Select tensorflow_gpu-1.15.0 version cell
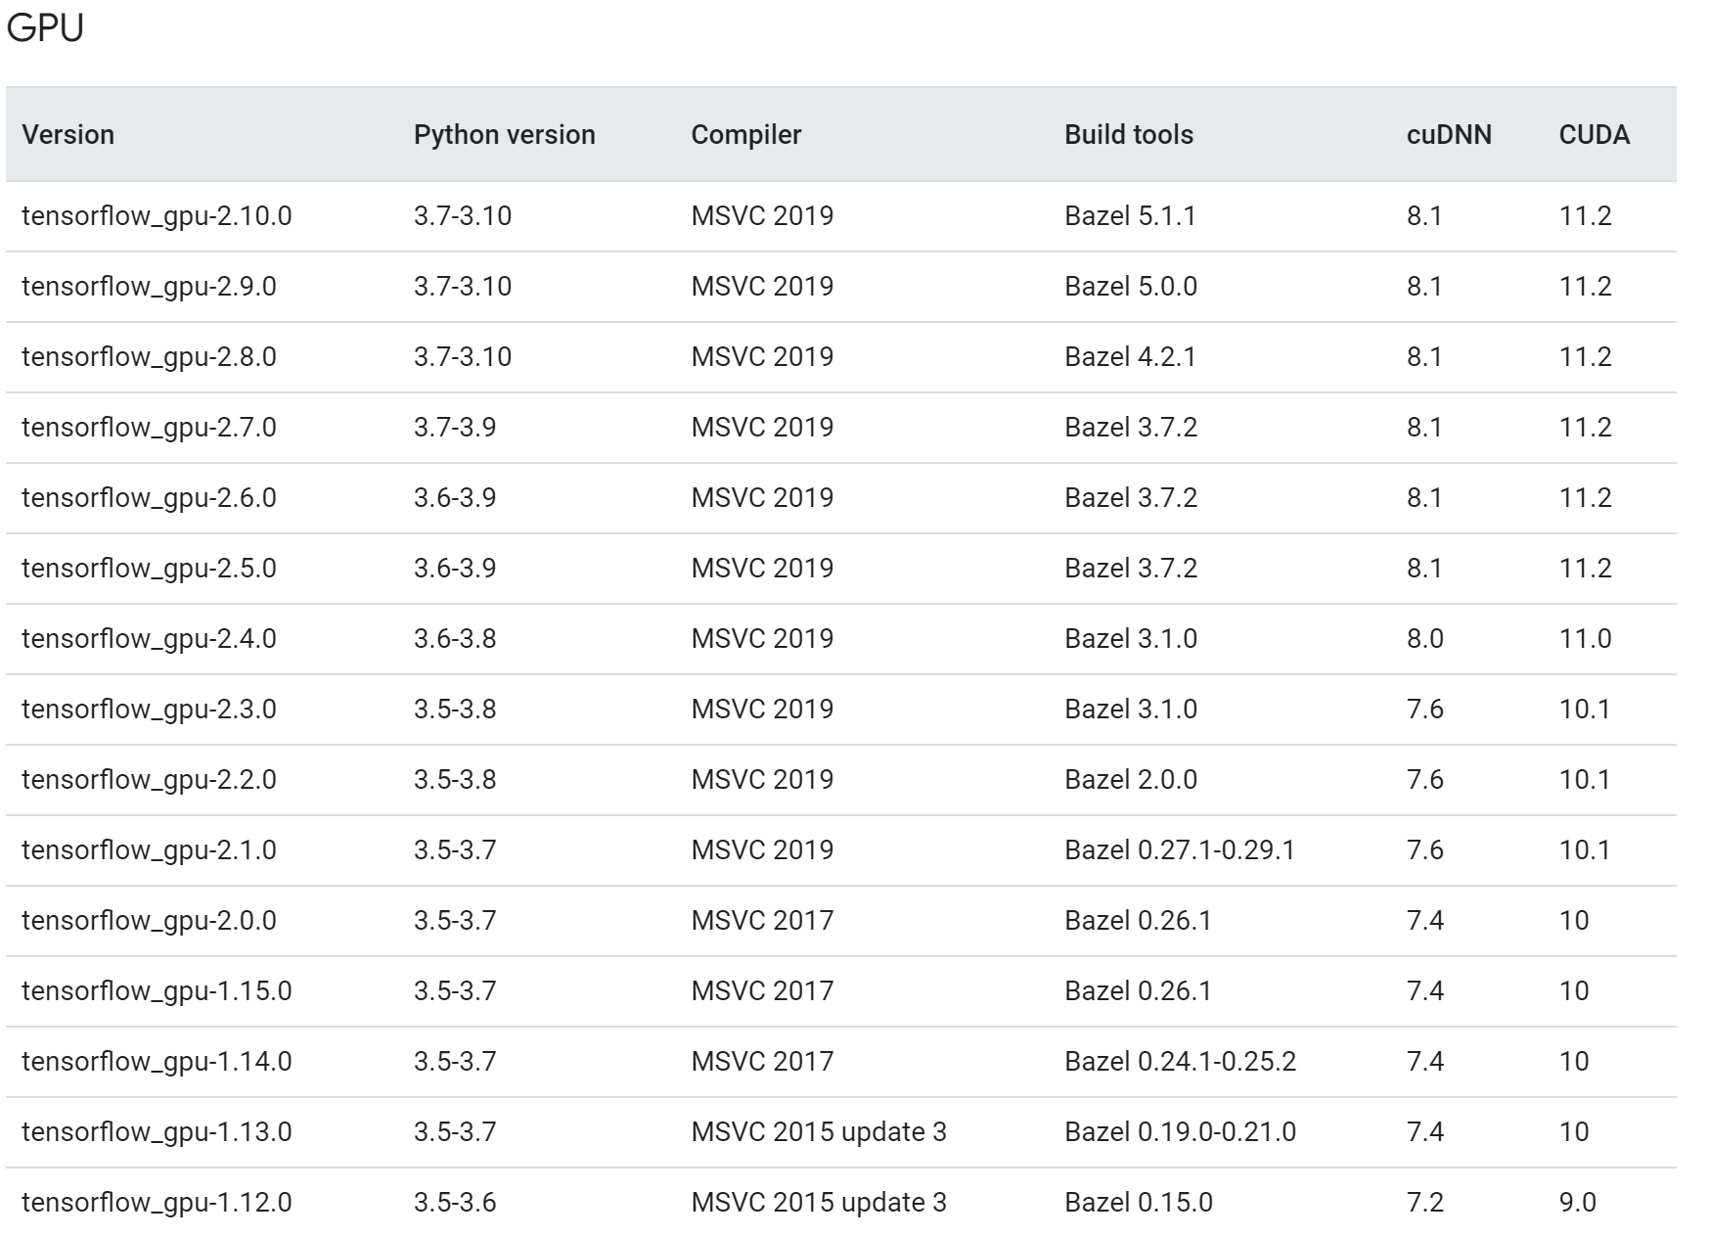 pos(157,991)
